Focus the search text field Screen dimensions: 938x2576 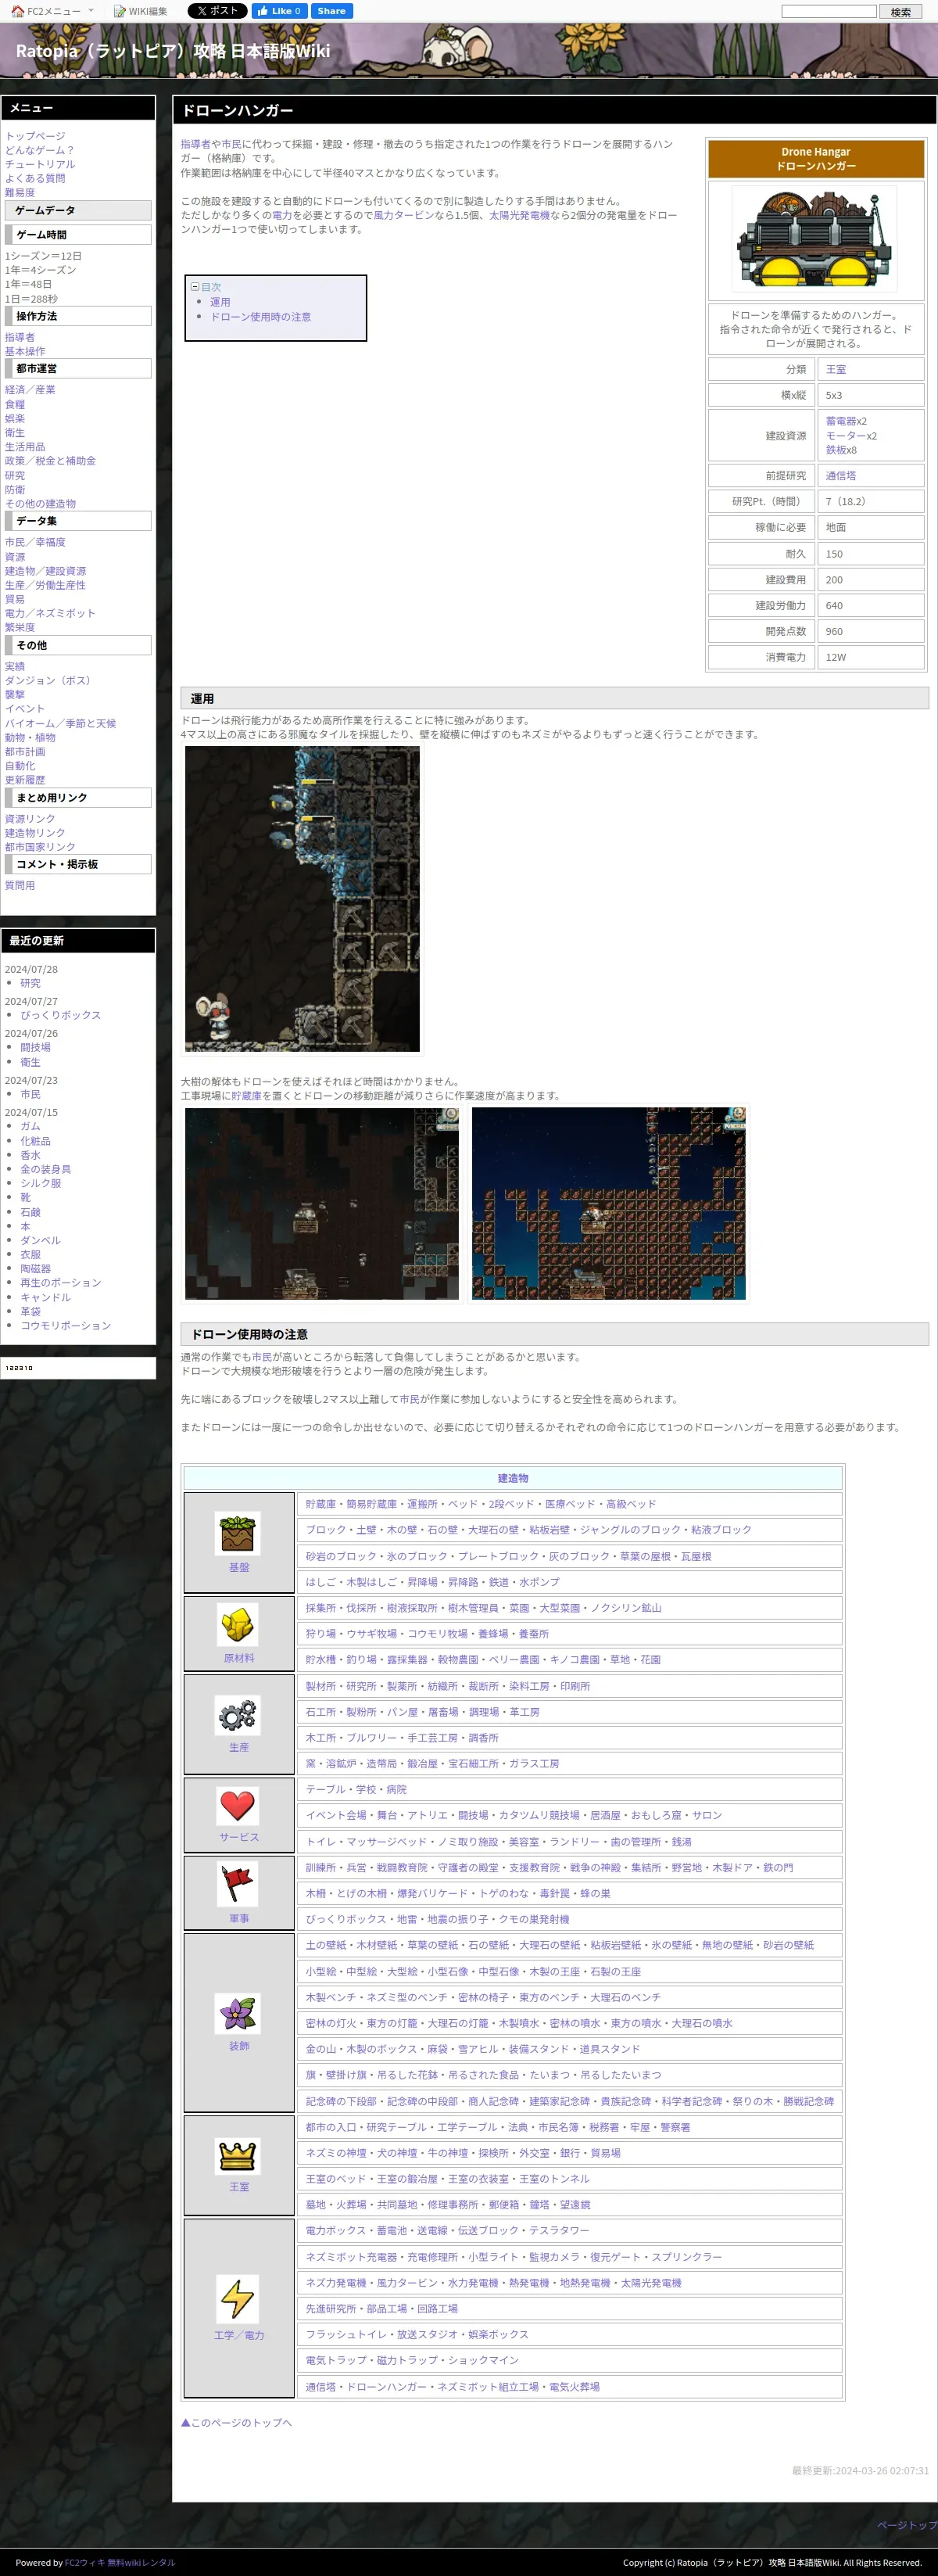coord(828,11)
